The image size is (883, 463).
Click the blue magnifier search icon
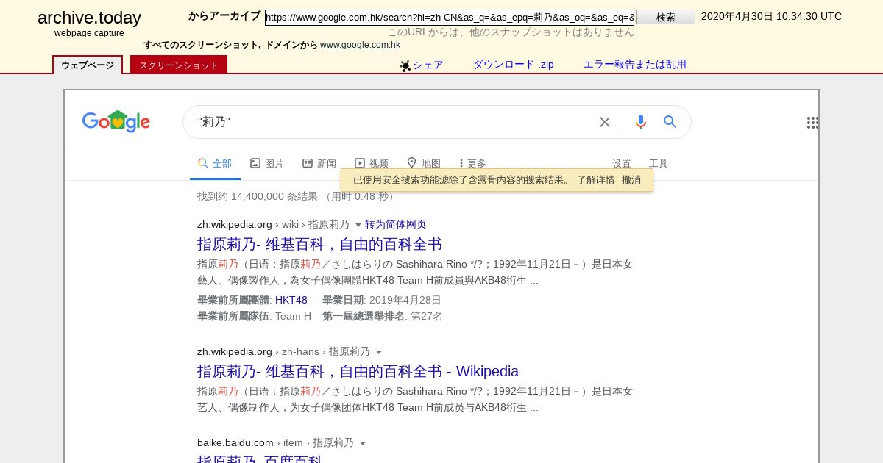tap(670, 122)
